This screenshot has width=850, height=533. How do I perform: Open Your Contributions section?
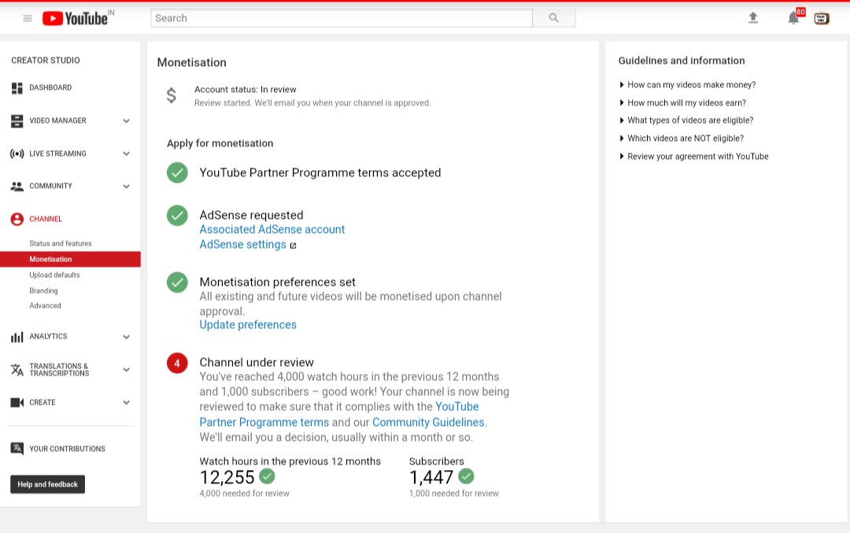(x=67, y=449)
